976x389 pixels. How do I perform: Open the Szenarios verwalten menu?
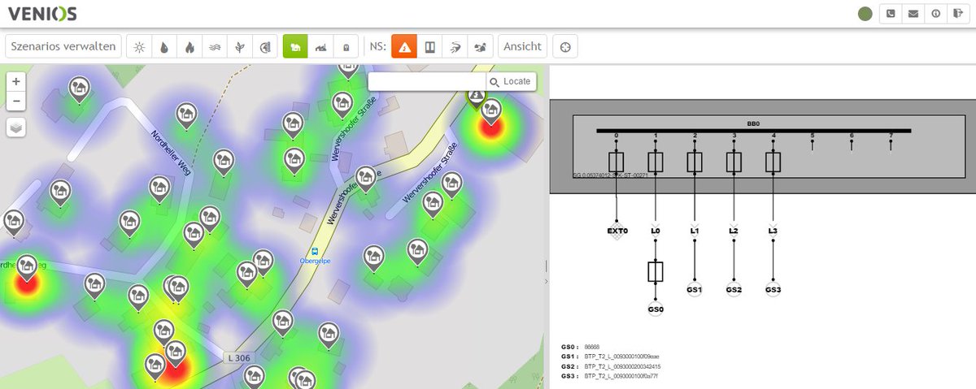point(64,46)
